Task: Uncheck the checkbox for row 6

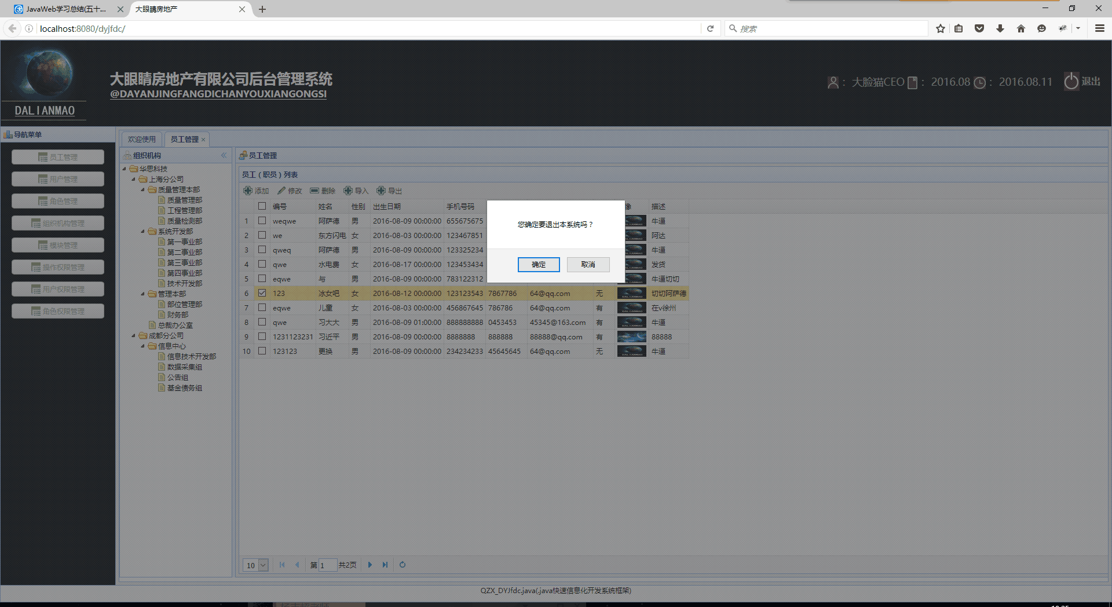Action: coord(262,293)
